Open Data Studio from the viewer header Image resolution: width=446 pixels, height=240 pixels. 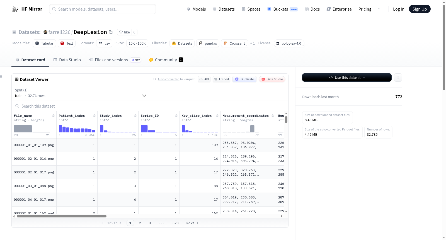[x=272, y=79]
